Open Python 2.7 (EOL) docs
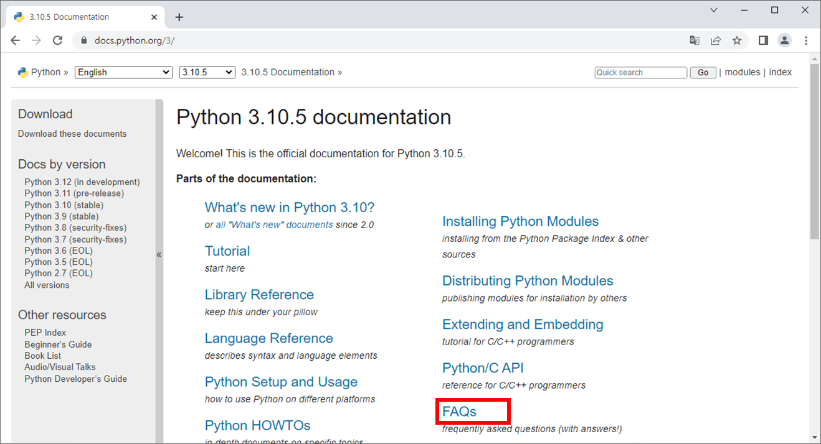 pos(59,273)
